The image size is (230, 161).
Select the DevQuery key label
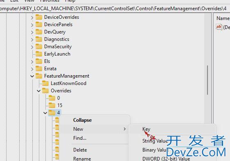(x=55, y=32)
